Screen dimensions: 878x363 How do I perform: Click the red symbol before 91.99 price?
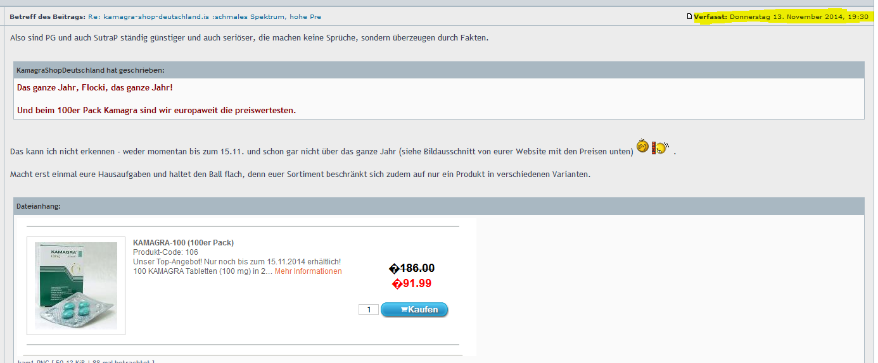(x=397, y=284)
